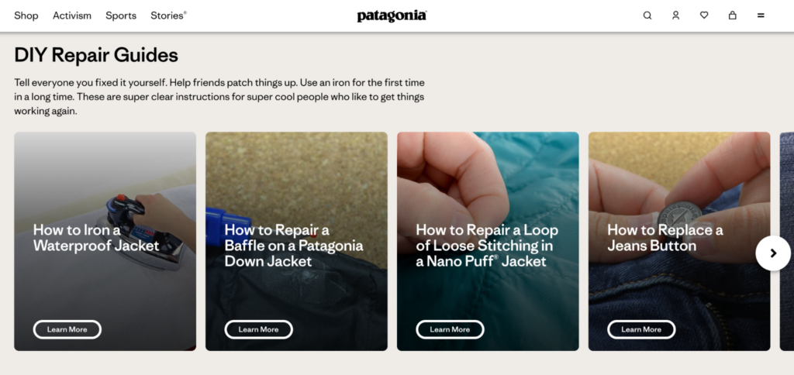Select the How to Replace a Jeans Button title

[665, 238]
